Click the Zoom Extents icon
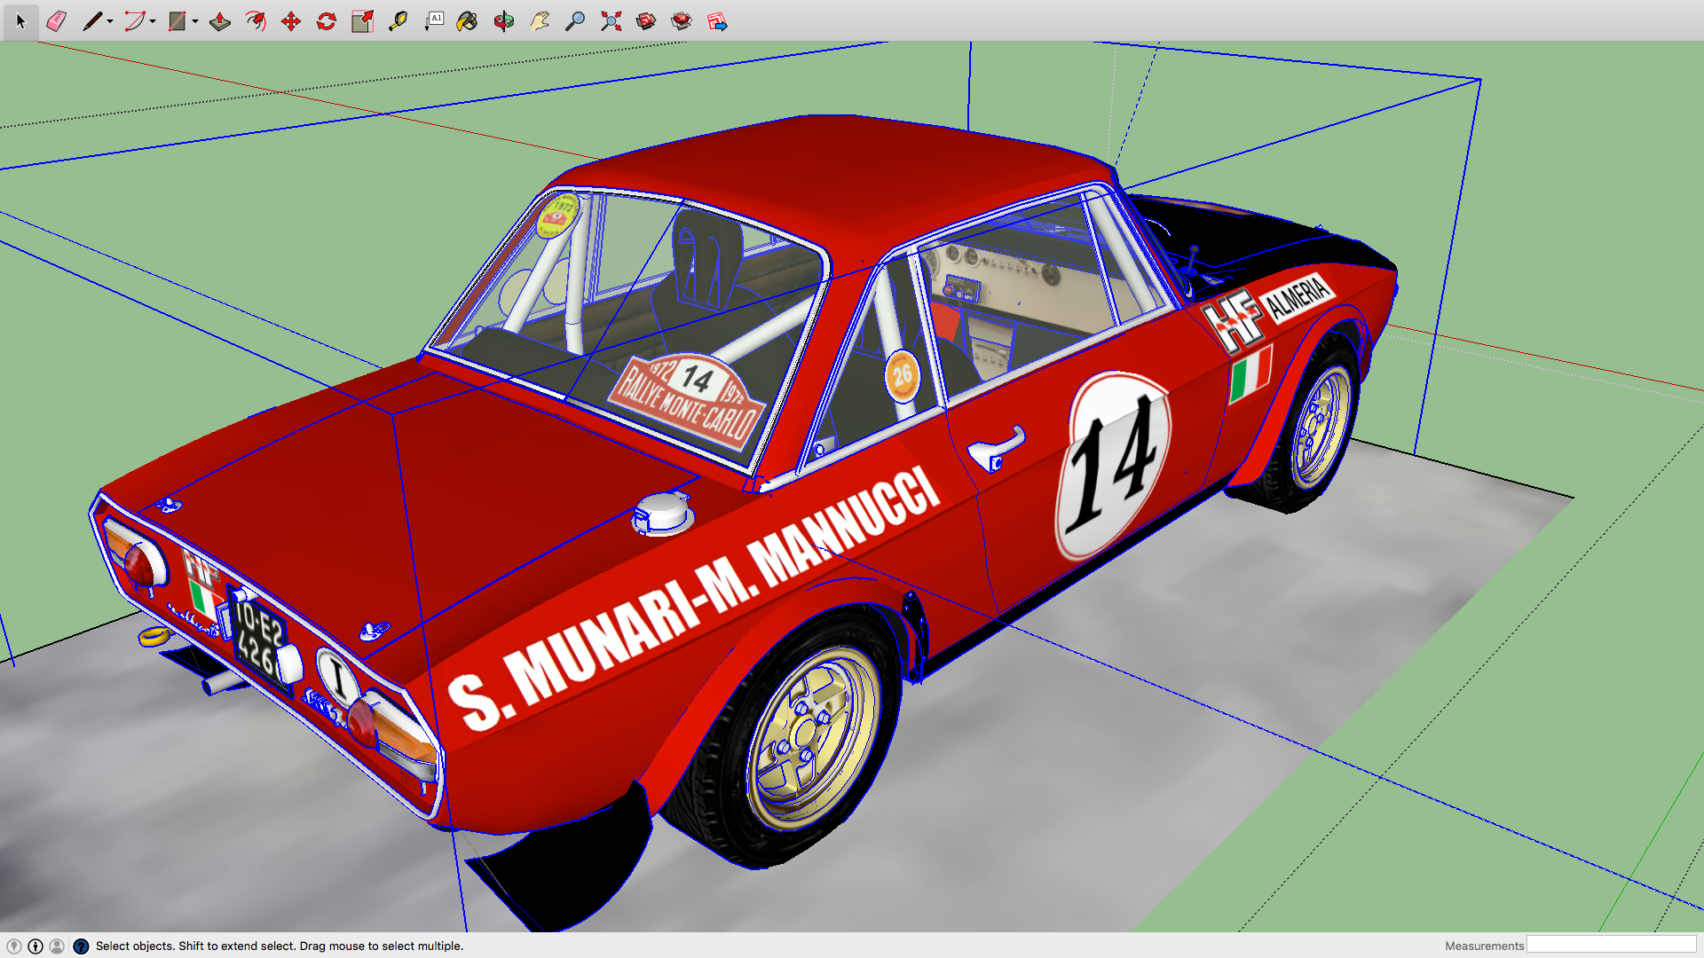 click(x=611, y=21)
